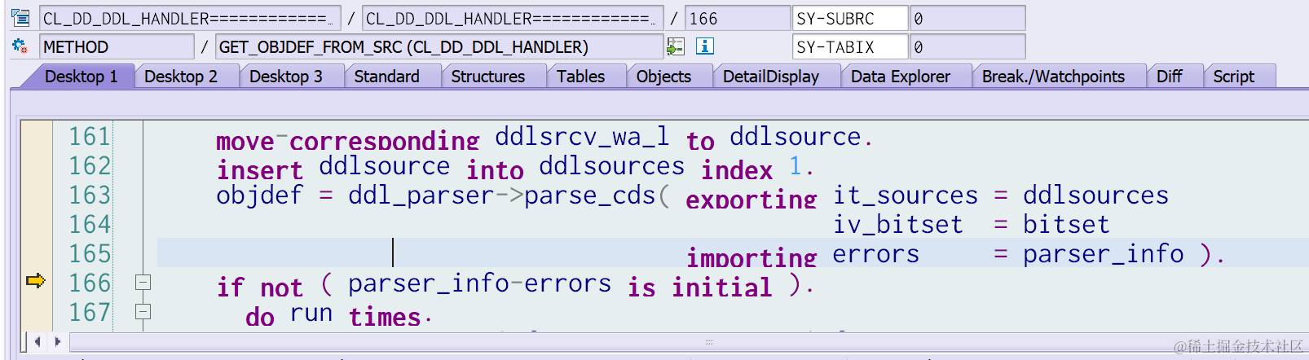Screen dimensions: 1309x360
Task: Open the Objects tab
Action: [663, 77]
